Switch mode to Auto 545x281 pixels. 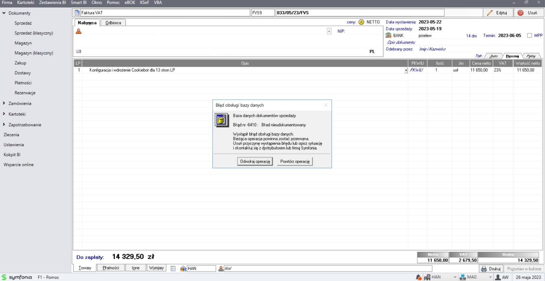click(493, 56)
